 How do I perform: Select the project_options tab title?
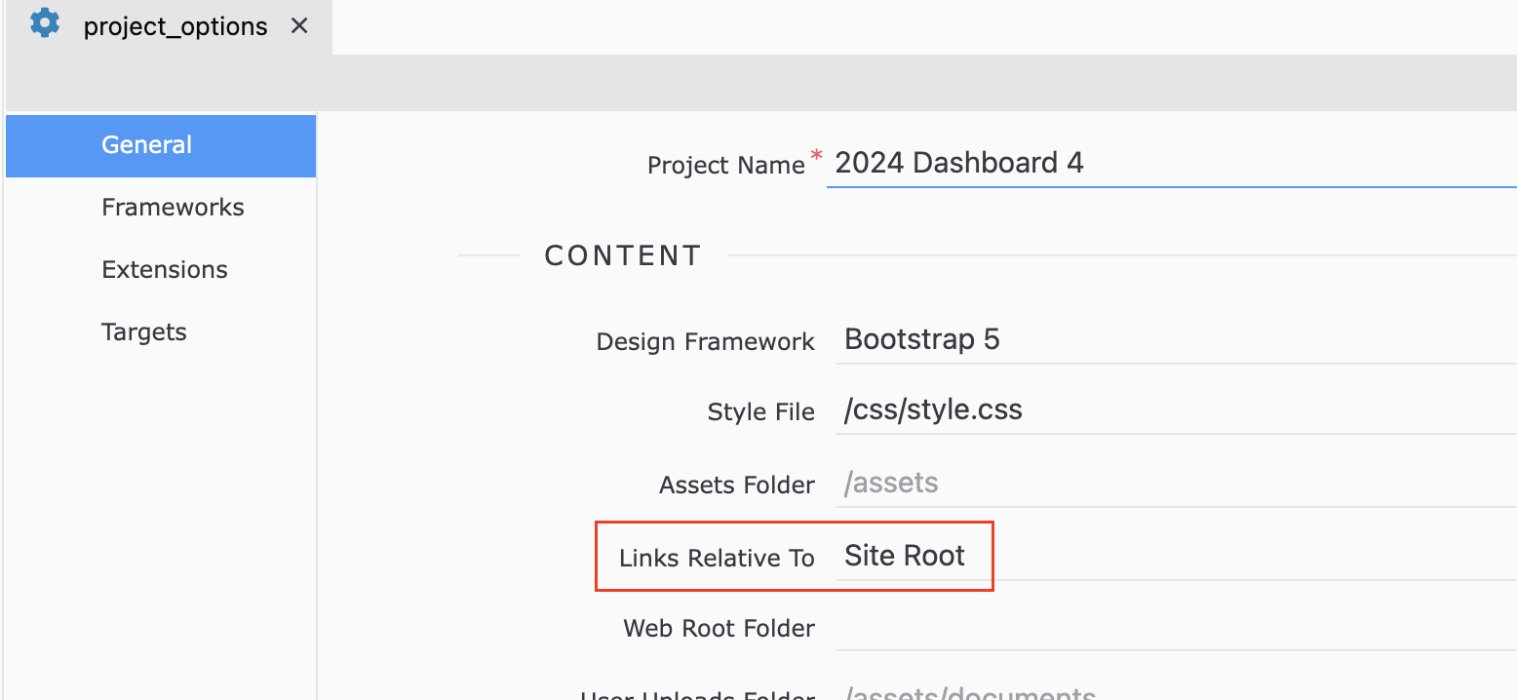pyautogui.click(x=175, y=26)
